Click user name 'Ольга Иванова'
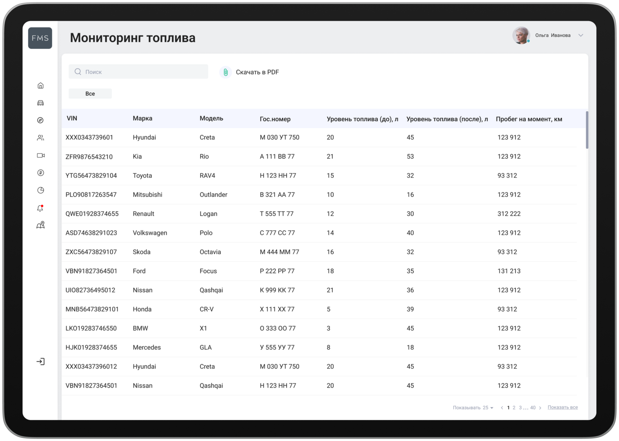This screenshot has width=619, height=441. coord(553,35)
